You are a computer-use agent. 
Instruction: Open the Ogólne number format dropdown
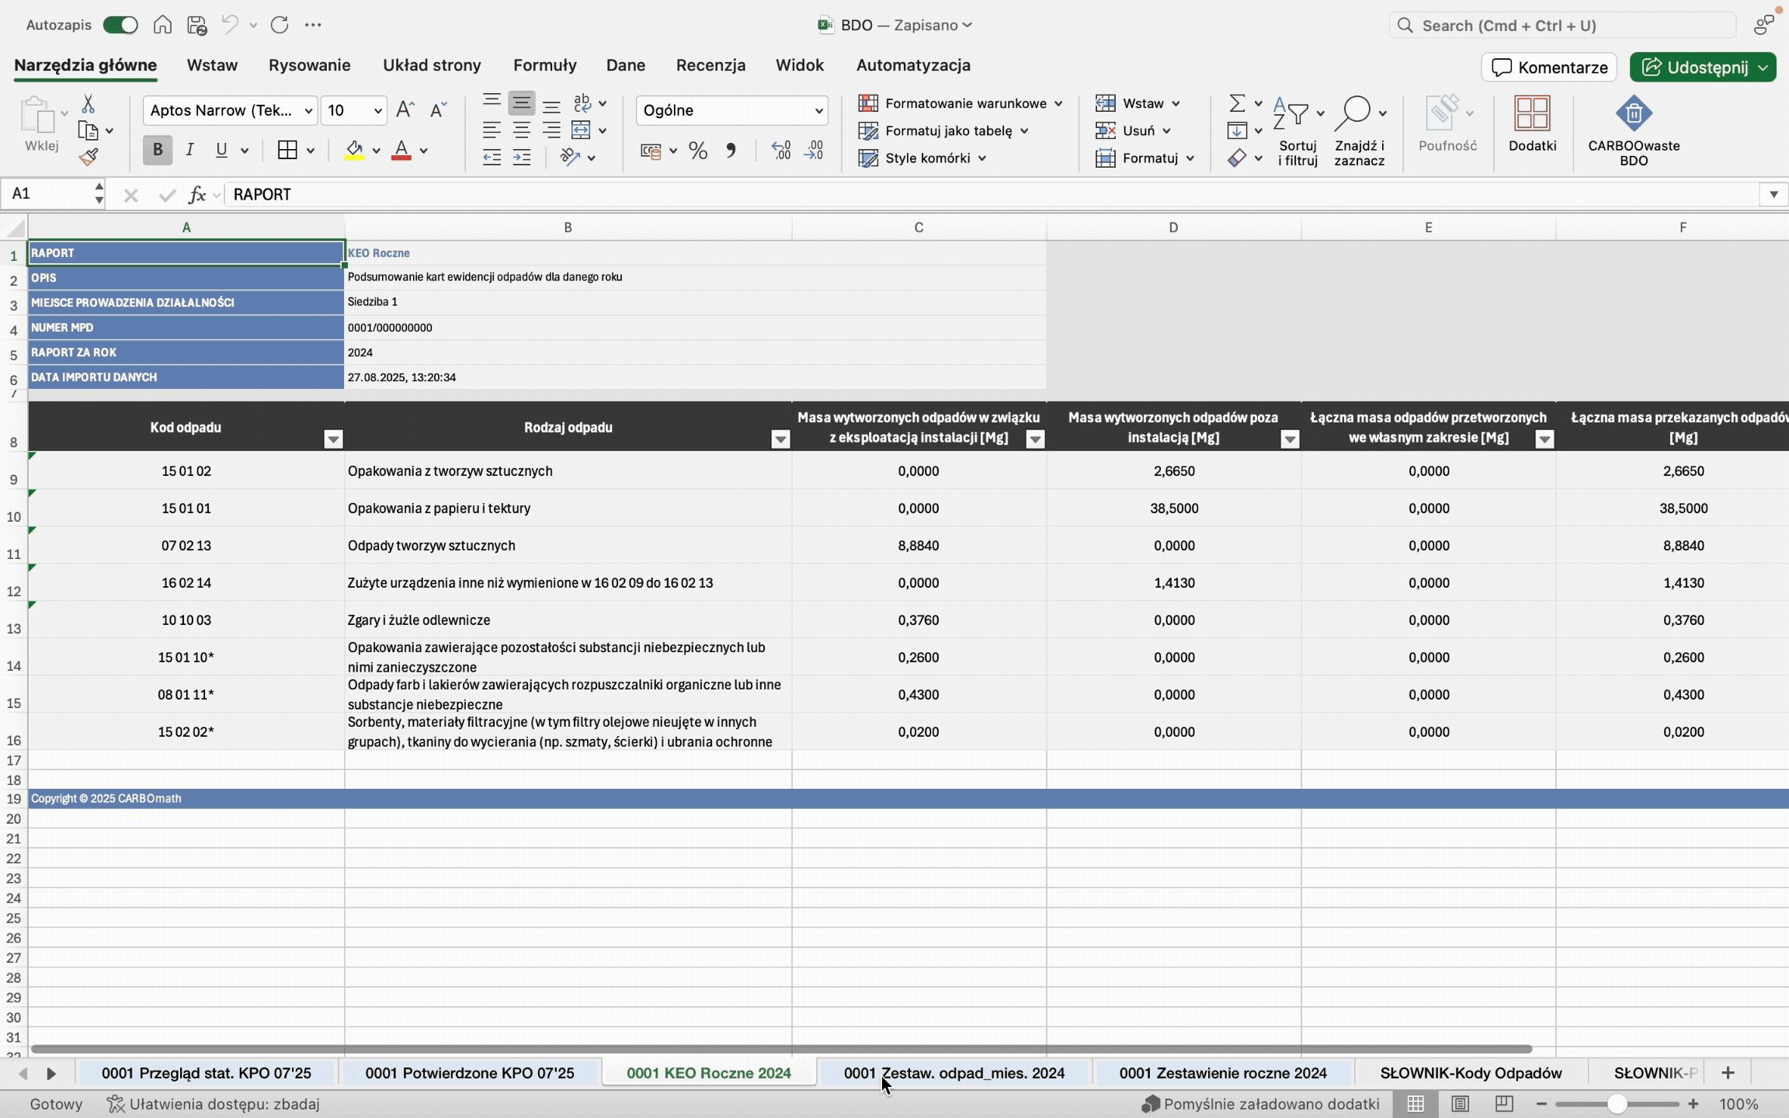(x=818, y=111)
